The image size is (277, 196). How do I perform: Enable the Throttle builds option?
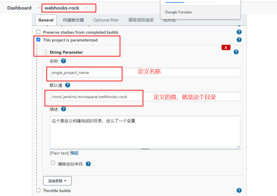[x=38, y=190]
